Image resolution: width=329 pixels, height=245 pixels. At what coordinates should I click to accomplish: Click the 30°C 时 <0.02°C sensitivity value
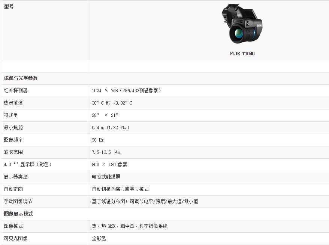(x=112, y=103)
